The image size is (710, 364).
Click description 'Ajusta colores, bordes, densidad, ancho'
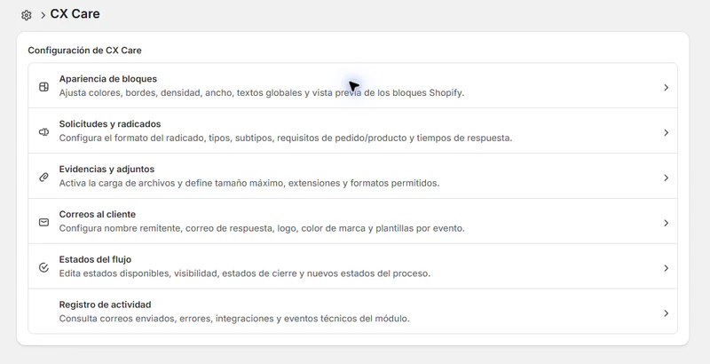262,93
